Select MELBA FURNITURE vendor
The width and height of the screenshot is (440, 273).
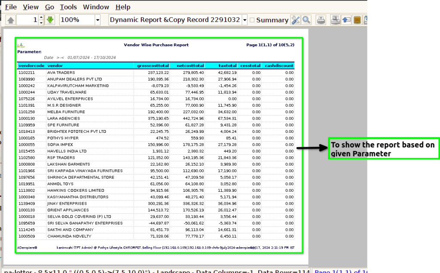pos(66,112)
